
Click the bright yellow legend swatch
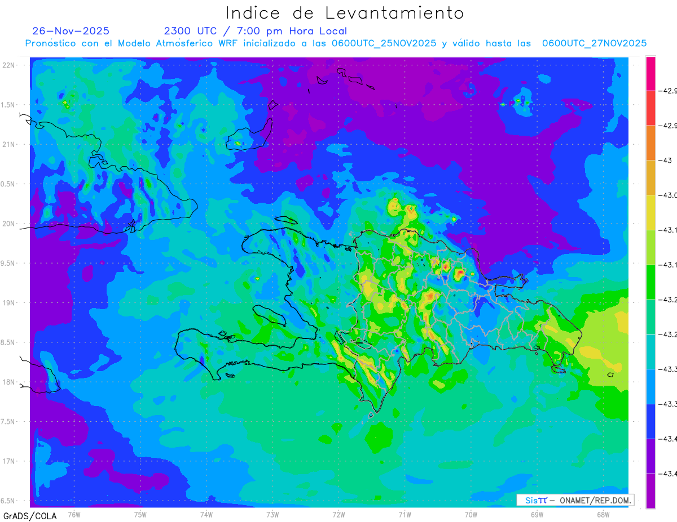click(650, 212)
